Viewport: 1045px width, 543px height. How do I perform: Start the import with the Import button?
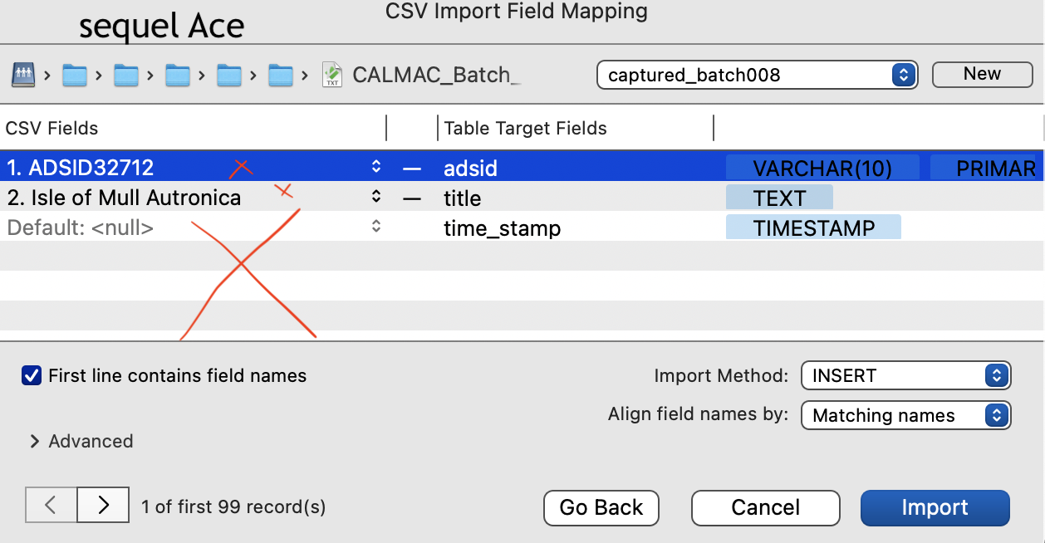[x=935, y=507]
